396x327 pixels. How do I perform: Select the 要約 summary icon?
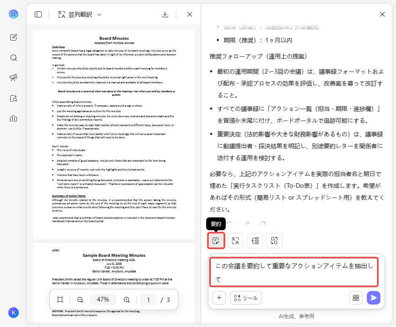pyautogui.click(x=216, y=240)
